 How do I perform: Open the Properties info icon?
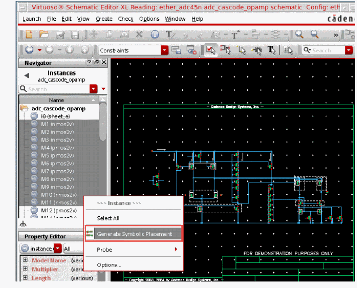click(155, 34)
